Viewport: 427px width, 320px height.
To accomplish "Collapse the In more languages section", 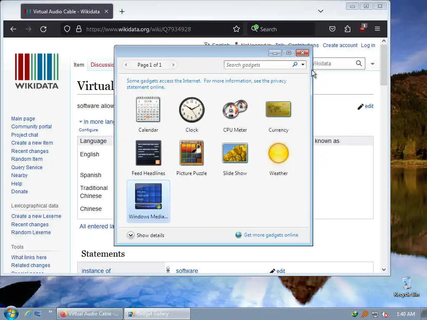I will [97, 122].
